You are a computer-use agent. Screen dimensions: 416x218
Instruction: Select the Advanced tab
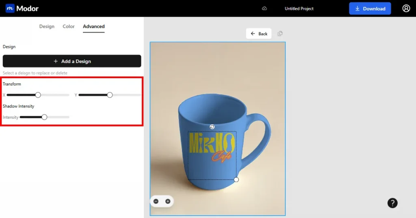pyautogui.click(x=94, y=26)
